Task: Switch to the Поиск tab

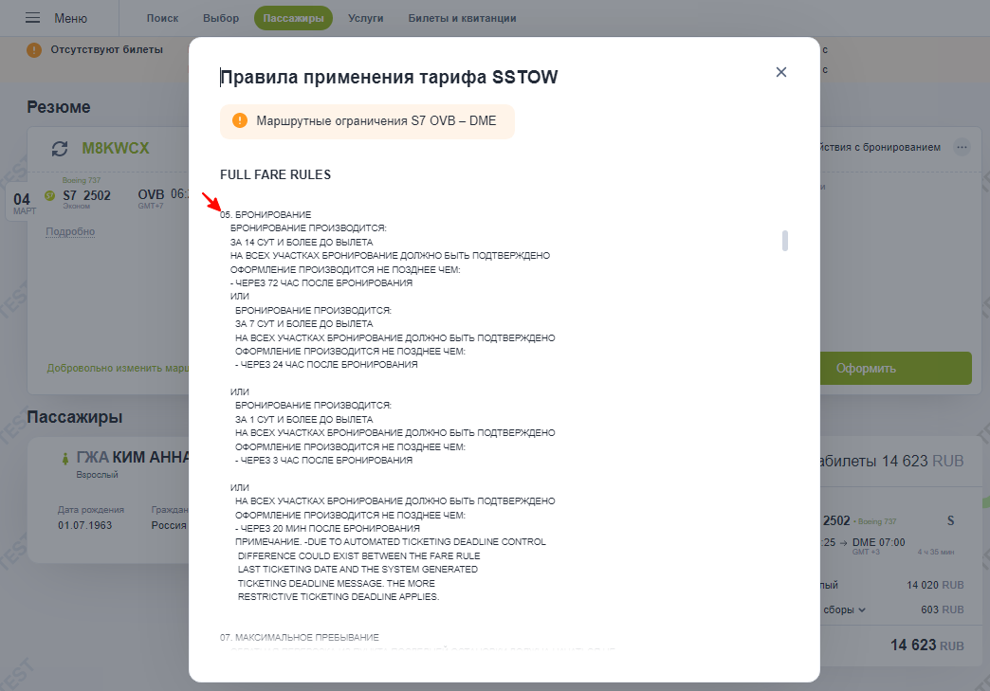Action: click(162, 18)
